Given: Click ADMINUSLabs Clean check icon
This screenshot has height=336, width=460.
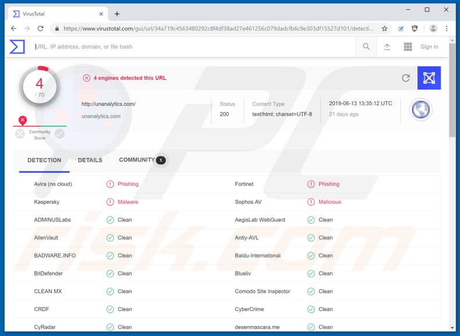Looking at the screenshot, I should [110, 220].
